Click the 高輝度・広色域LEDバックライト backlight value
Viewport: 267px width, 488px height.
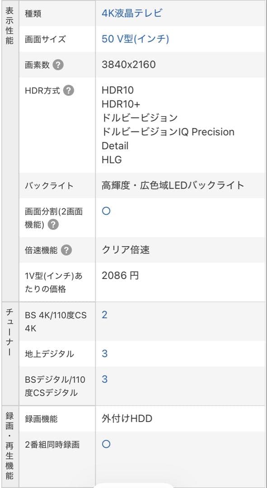click(172, 185)
